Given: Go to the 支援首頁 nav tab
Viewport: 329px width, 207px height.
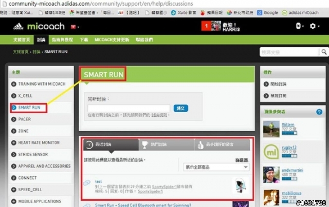Looking at the screenshot, I should point(22,40).
